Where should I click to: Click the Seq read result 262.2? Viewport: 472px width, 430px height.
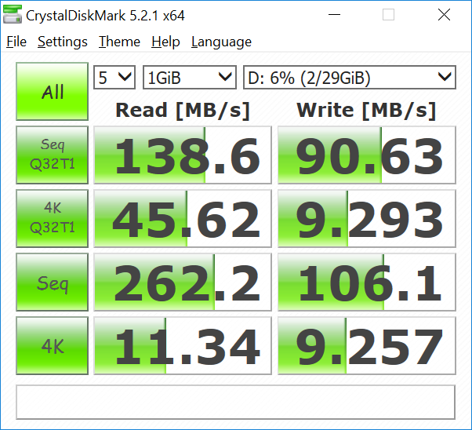(x=183, y=282)
